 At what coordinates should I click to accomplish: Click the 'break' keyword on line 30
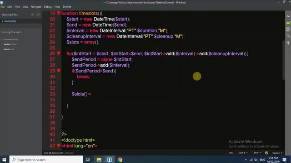point(83,77)
